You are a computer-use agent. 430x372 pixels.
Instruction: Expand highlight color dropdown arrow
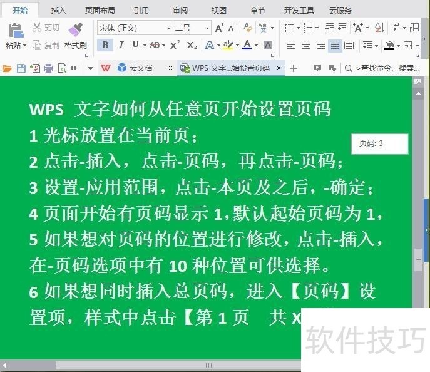(237, 46)
